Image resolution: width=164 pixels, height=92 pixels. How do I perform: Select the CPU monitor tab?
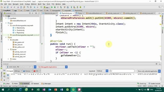[37, 71]
